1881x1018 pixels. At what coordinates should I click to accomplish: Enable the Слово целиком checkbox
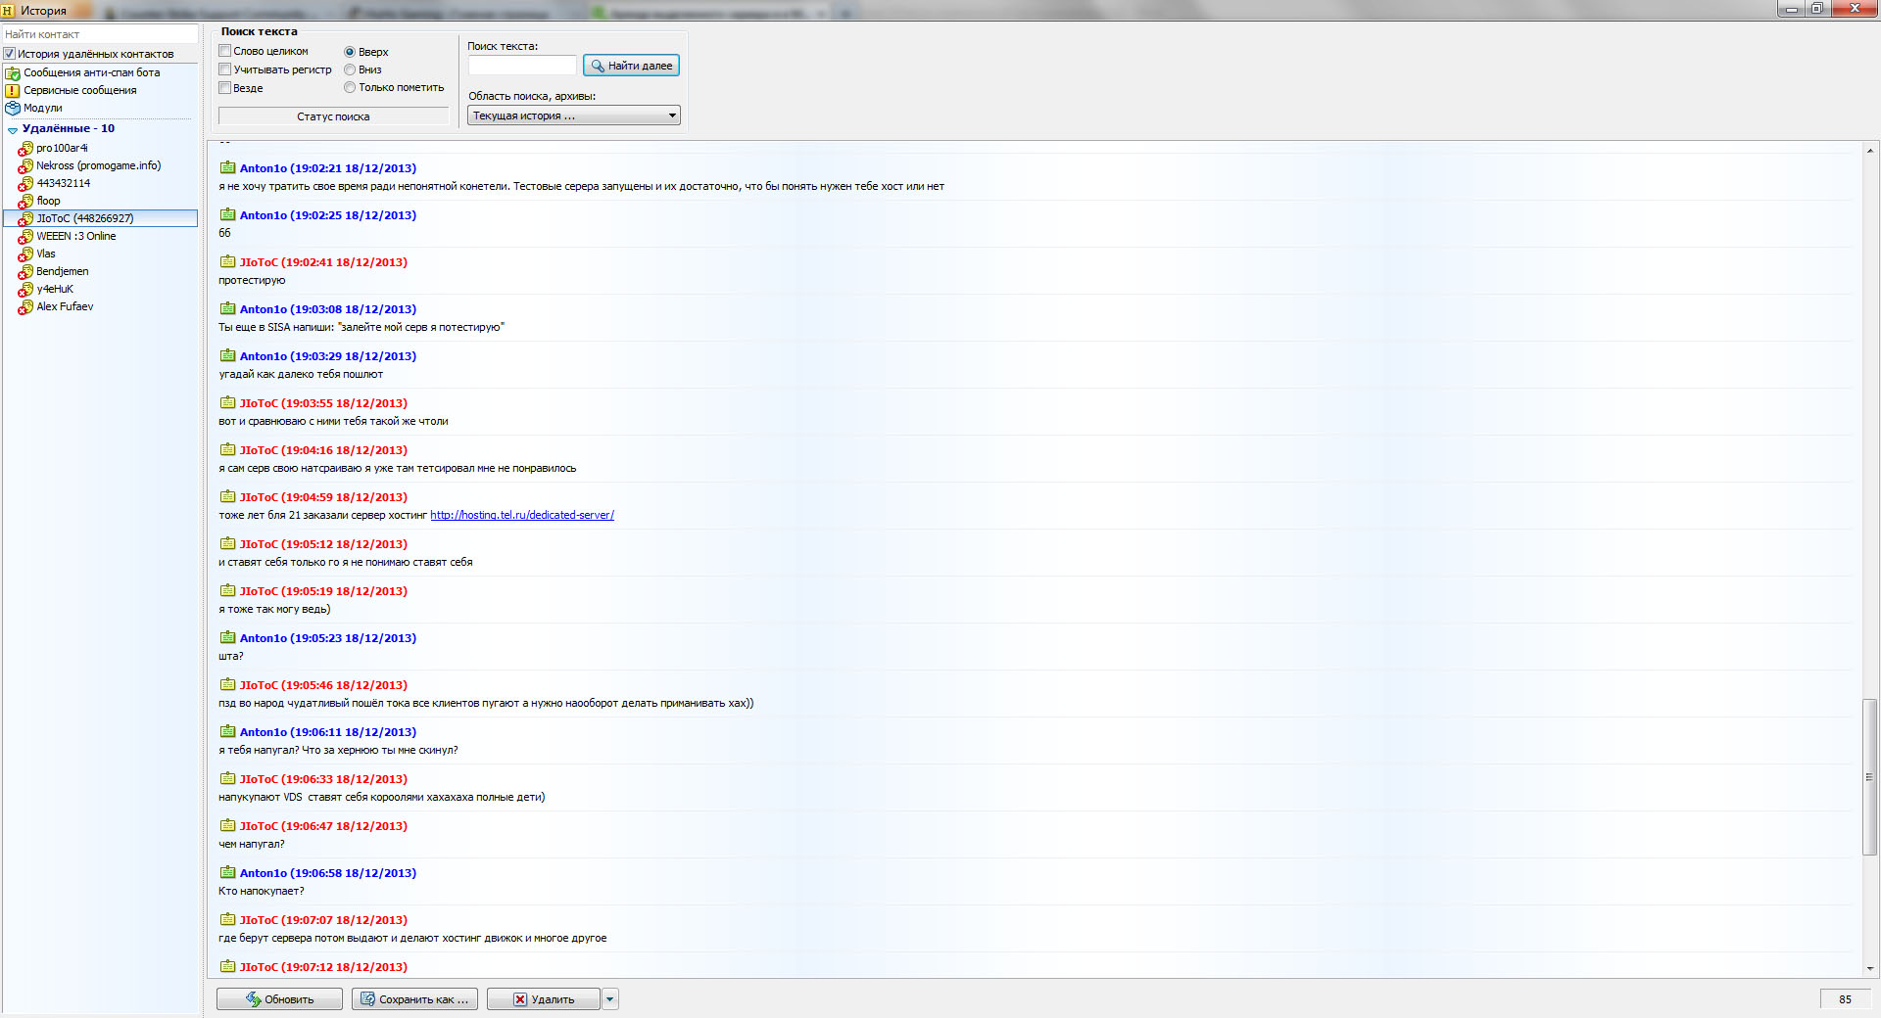coord(225,51)
